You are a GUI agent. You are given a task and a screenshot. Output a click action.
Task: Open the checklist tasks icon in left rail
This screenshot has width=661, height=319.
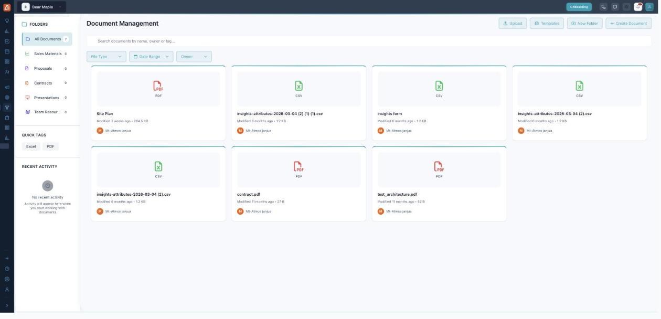(x=7, y=41)
